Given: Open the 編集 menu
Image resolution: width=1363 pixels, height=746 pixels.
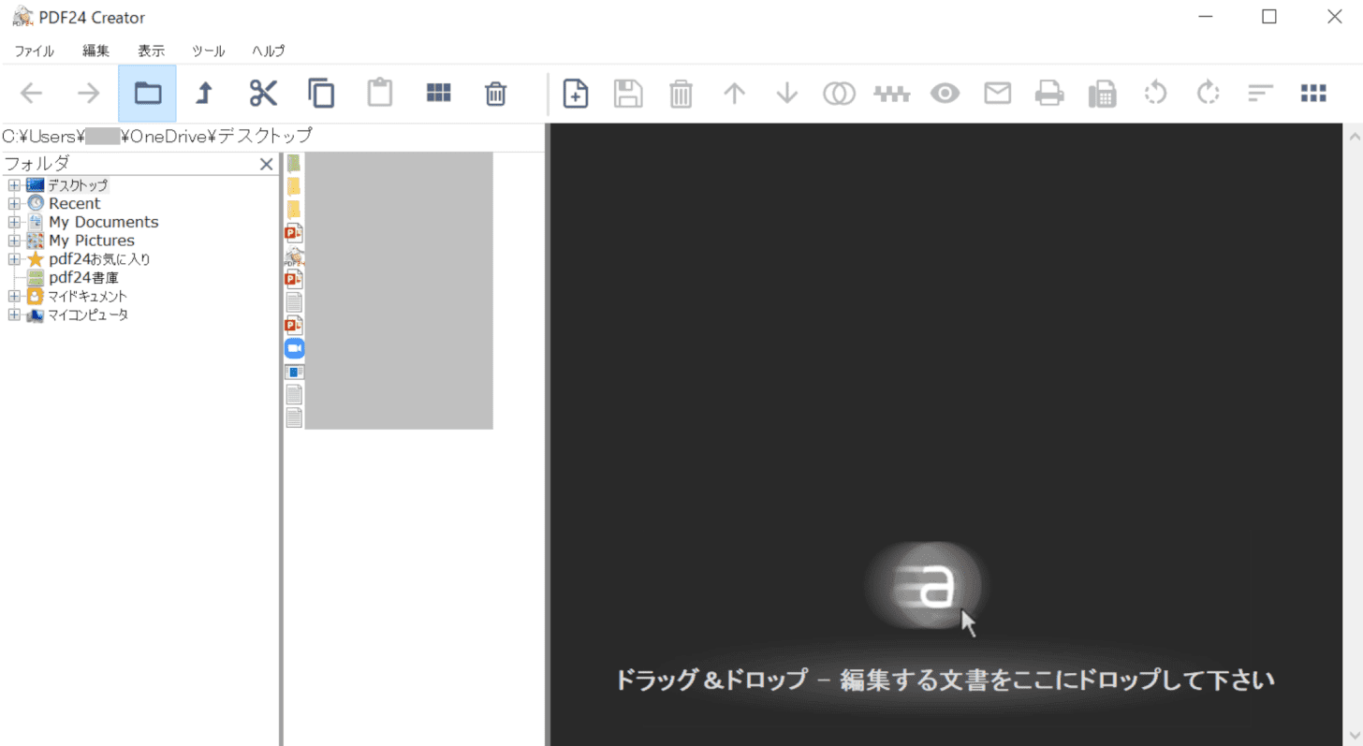Looking at the screenshot, I should tap(95, 51).
